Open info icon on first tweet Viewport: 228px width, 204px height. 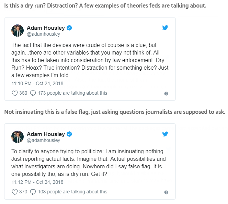coord(166,93)
